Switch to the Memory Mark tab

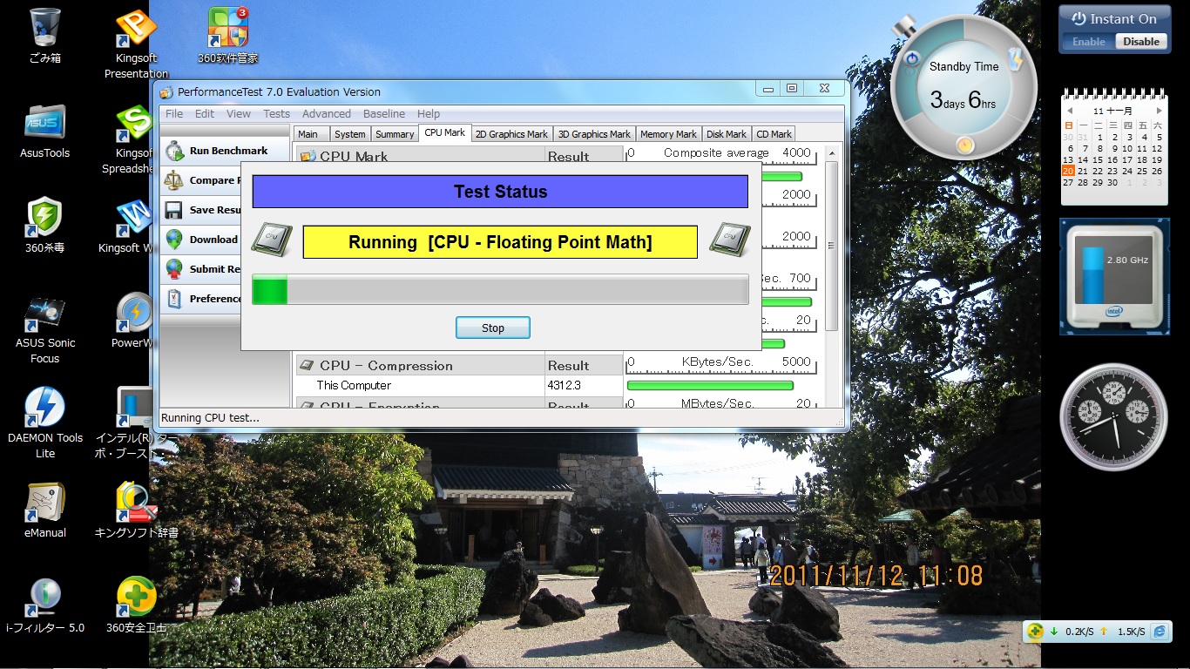(668, 134)
